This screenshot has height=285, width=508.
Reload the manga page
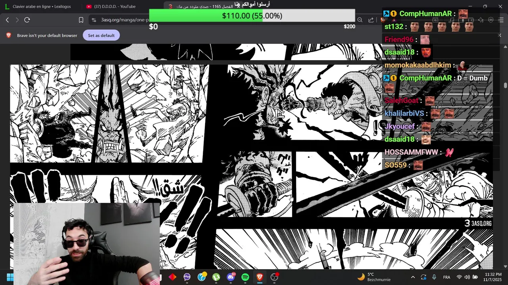pyautogui.click(x=27, y=20)
